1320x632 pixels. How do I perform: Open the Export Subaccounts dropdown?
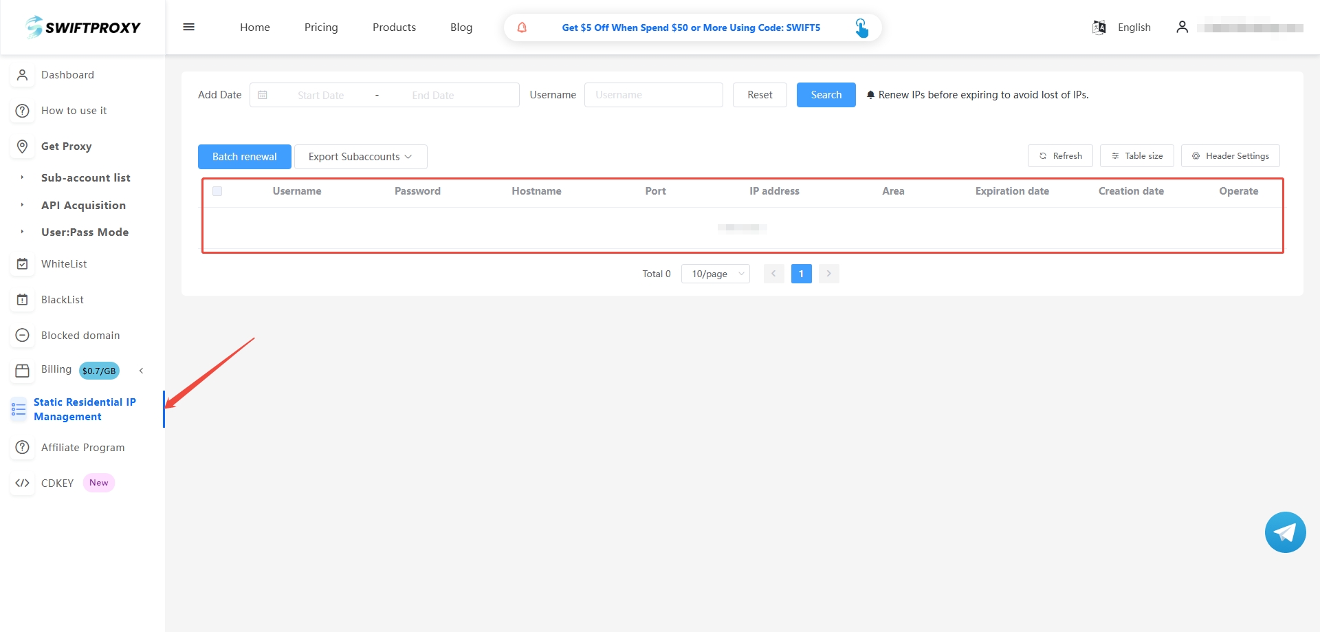[360, 157]
